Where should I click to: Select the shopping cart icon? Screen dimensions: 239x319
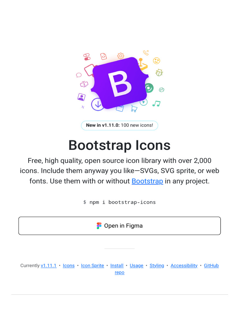pyautogui.click(x=134, y=108)
